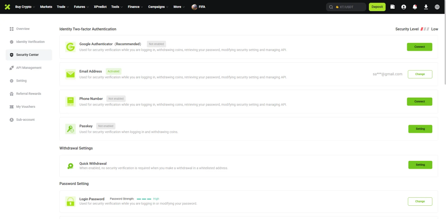Viewport: 446px width, 219px height.
Task: Expand the More dropdown menu
Action: (x=179, y=7)
